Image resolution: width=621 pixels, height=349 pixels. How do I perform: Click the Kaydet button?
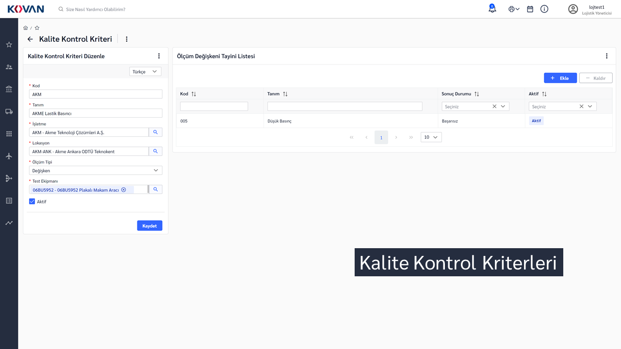(x=149, y=226)
